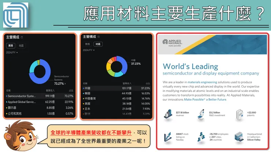Select the 公司和其他 row
271x152 pixels.
40,114
